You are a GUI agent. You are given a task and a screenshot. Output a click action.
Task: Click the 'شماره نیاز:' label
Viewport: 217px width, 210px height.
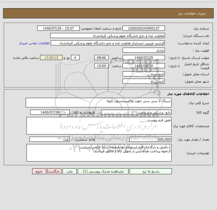tap(201, 28)
